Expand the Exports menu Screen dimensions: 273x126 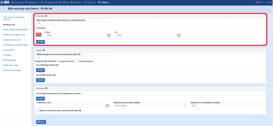pyautogui.click(x=90, y=2)
